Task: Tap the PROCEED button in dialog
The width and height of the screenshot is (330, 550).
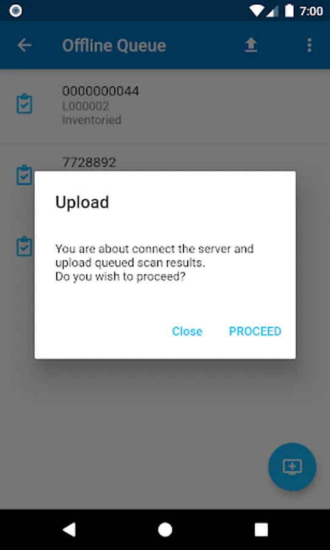Action: [255, 331]
